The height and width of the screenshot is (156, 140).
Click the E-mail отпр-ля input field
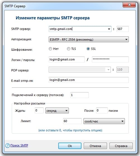click(89, 80)
